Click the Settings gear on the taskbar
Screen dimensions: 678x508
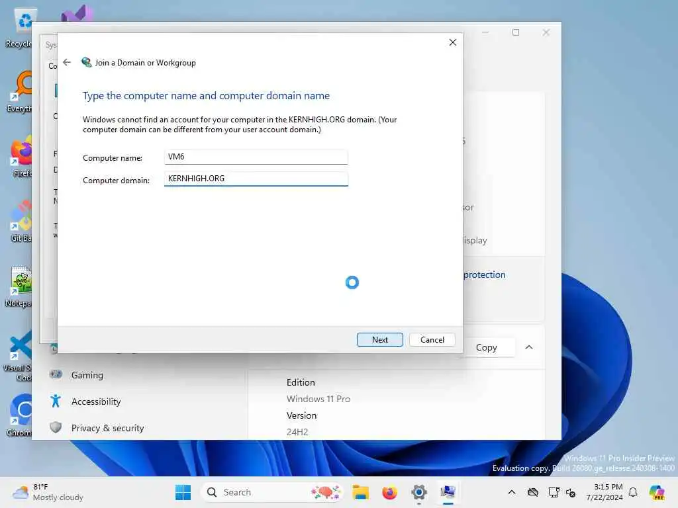click(x=419, y=492)
